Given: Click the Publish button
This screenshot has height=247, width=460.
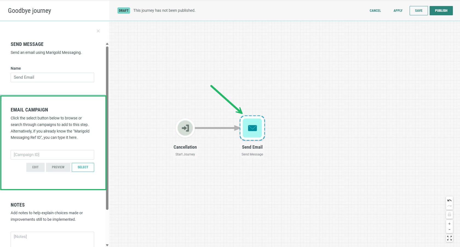Looking at the screenshot, I should 441,11.
